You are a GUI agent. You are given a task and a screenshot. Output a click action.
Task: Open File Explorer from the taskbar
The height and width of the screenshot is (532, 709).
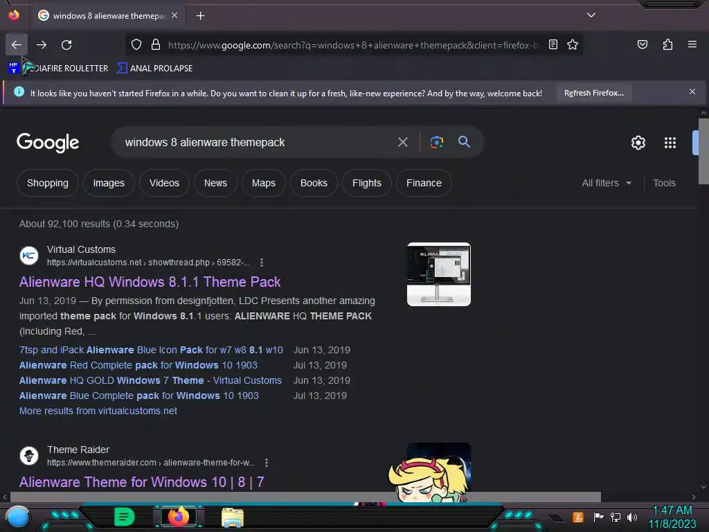pos(233,517)
